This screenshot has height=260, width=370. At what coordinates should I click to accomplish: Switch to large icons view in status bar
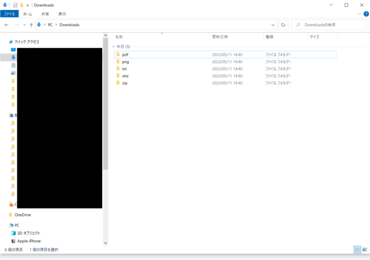365,250
